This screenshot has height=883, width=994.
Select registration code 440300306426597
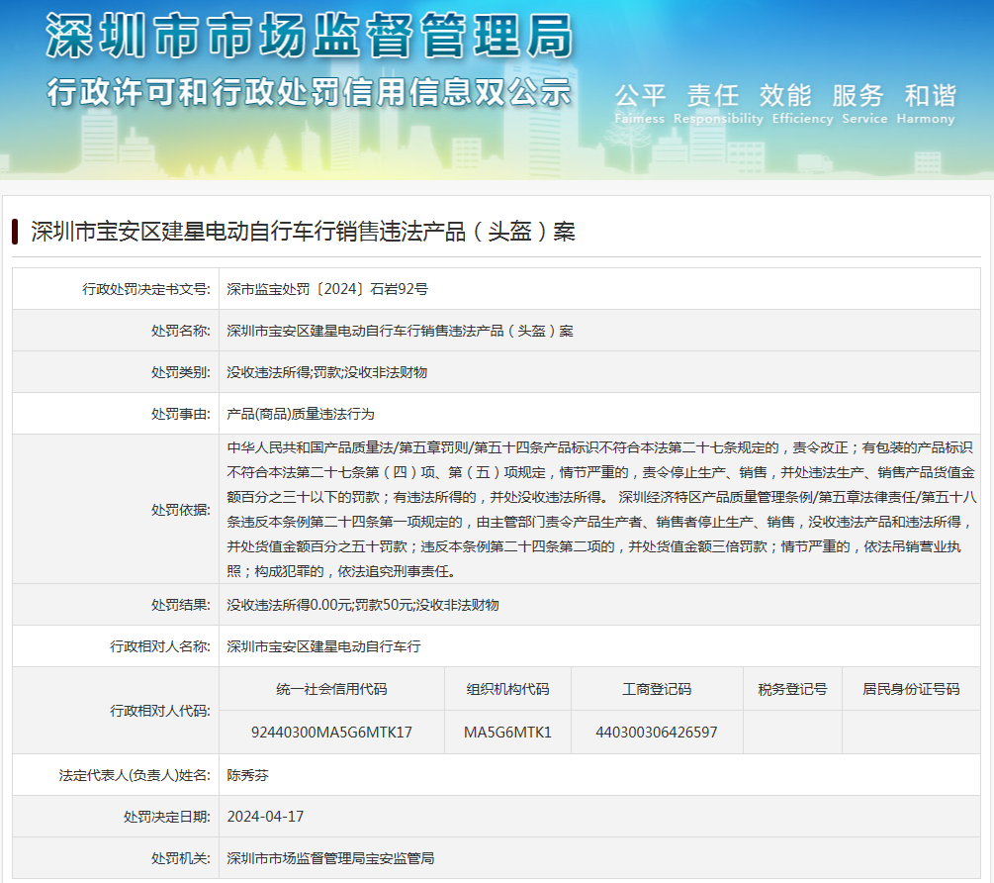pyautogui.click(x=657, y=732)
